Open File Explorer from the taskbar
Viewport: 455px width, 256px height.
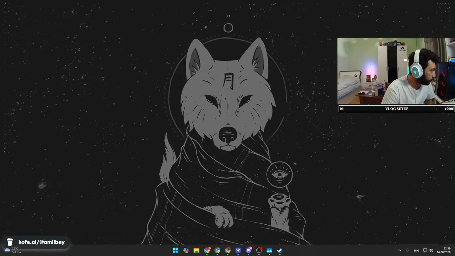pos(196,250)
